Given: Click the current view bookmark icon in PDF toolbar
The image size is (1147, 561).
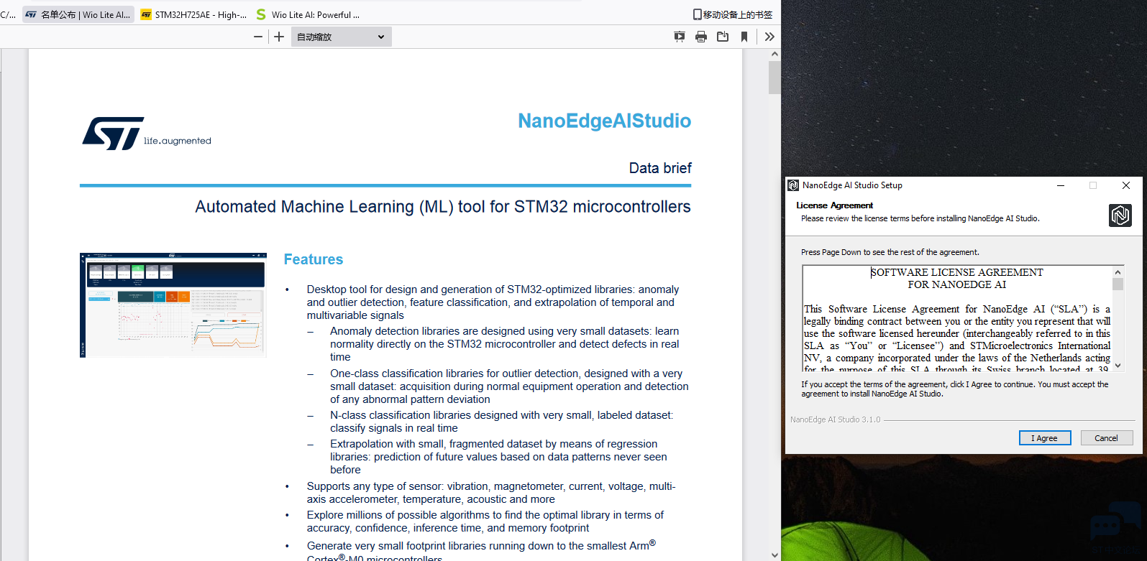Looking at the screenshot, I should point(744,37).
